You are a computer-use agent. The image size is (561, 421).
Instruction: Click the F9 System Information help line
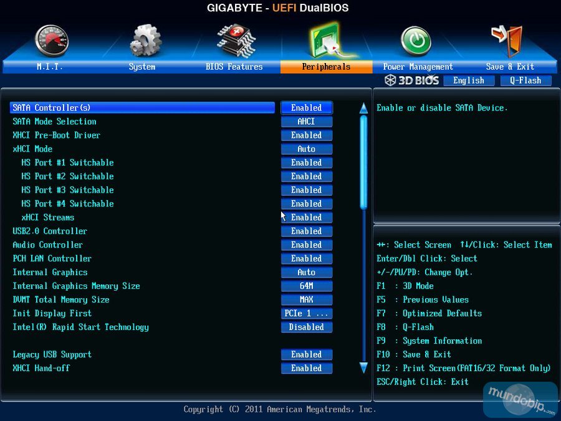(429, 341)
